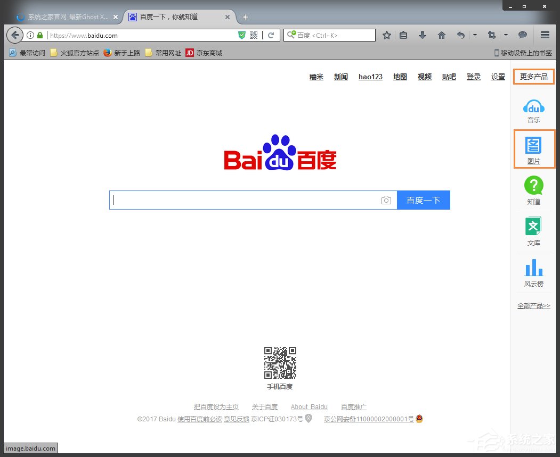Viewport: 560px width, 457px height.
Task: Select the highlighted 图片 (Images) sidebar icon
Action: click(533, 148)
